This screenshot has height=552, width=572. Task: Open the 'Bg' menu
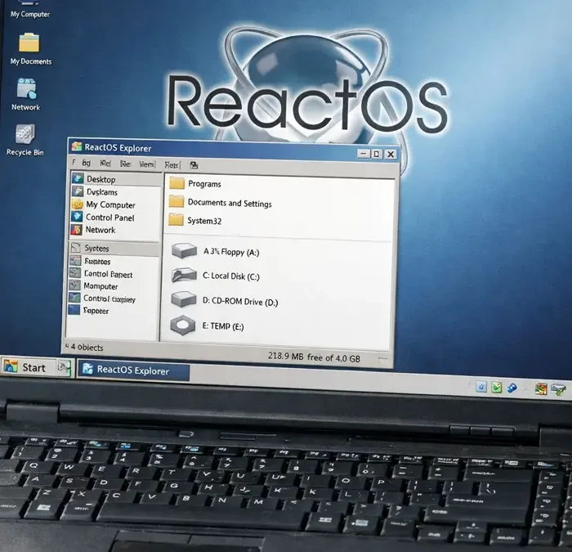86,163
